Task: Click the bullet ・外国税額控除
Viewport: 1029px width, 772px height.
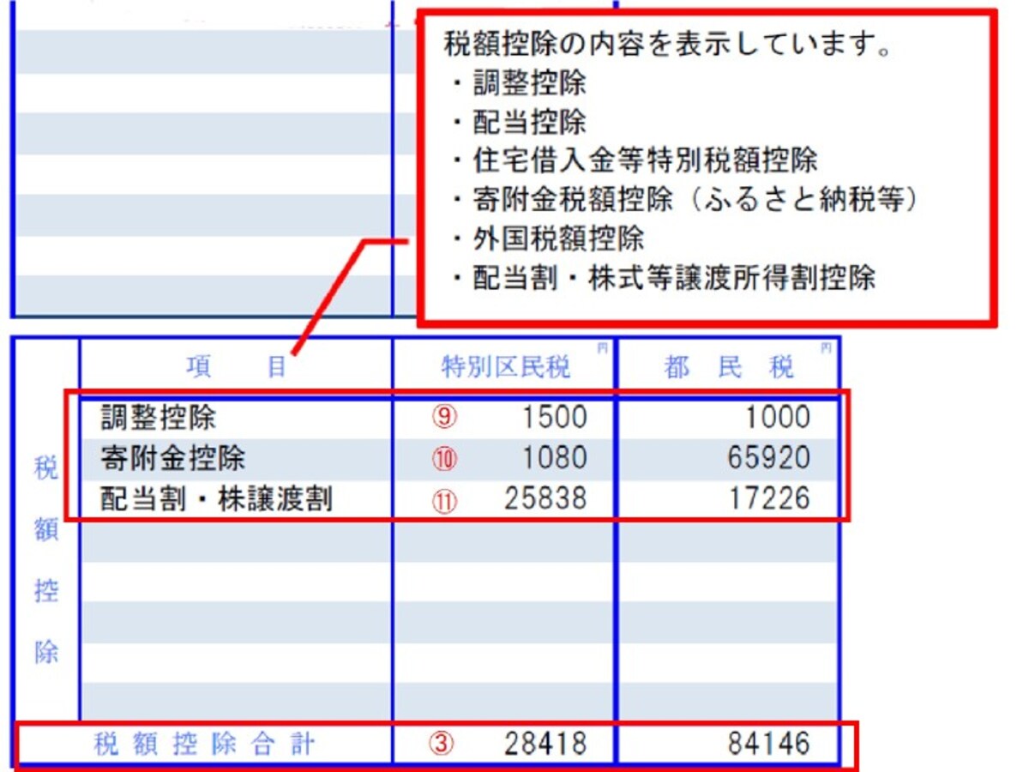Action: (549, 238)
